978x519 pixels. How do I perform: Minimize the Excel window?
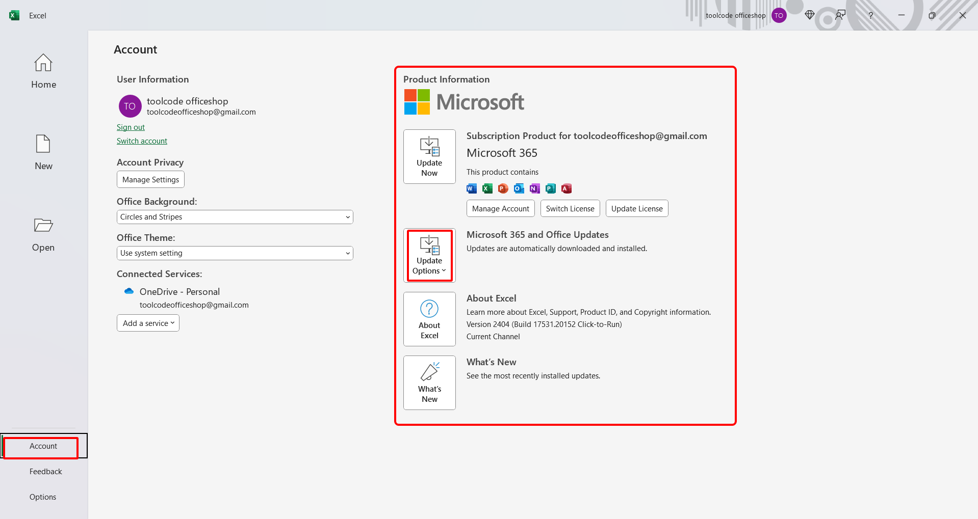(901, 15)
